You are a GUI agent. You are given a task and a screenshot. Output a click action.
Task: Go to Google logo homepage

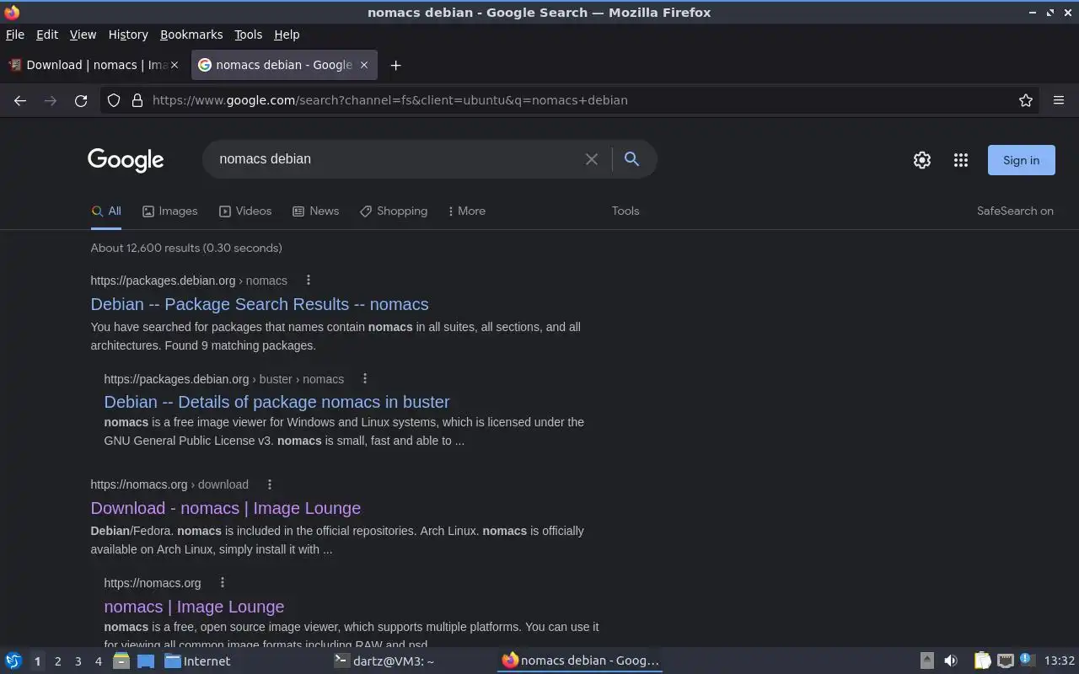(126, 160)
